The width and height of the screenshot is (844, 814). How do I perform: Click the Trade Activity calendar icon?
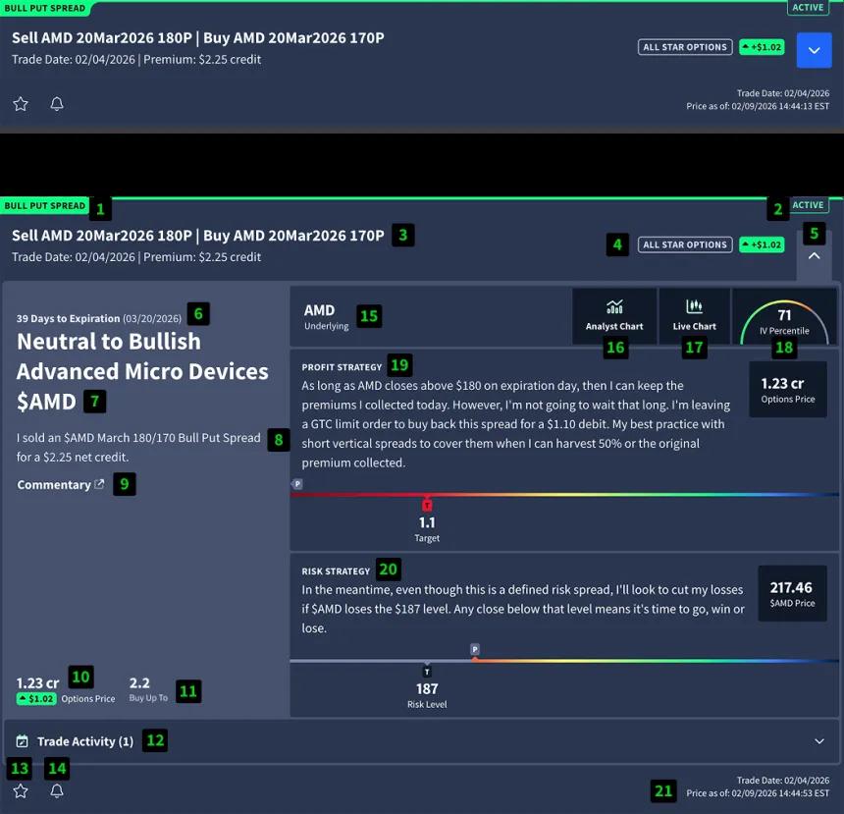point(22,741)
